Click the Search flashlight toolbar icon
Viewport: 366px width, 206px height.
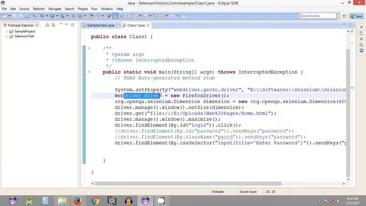tap(98, 16)
